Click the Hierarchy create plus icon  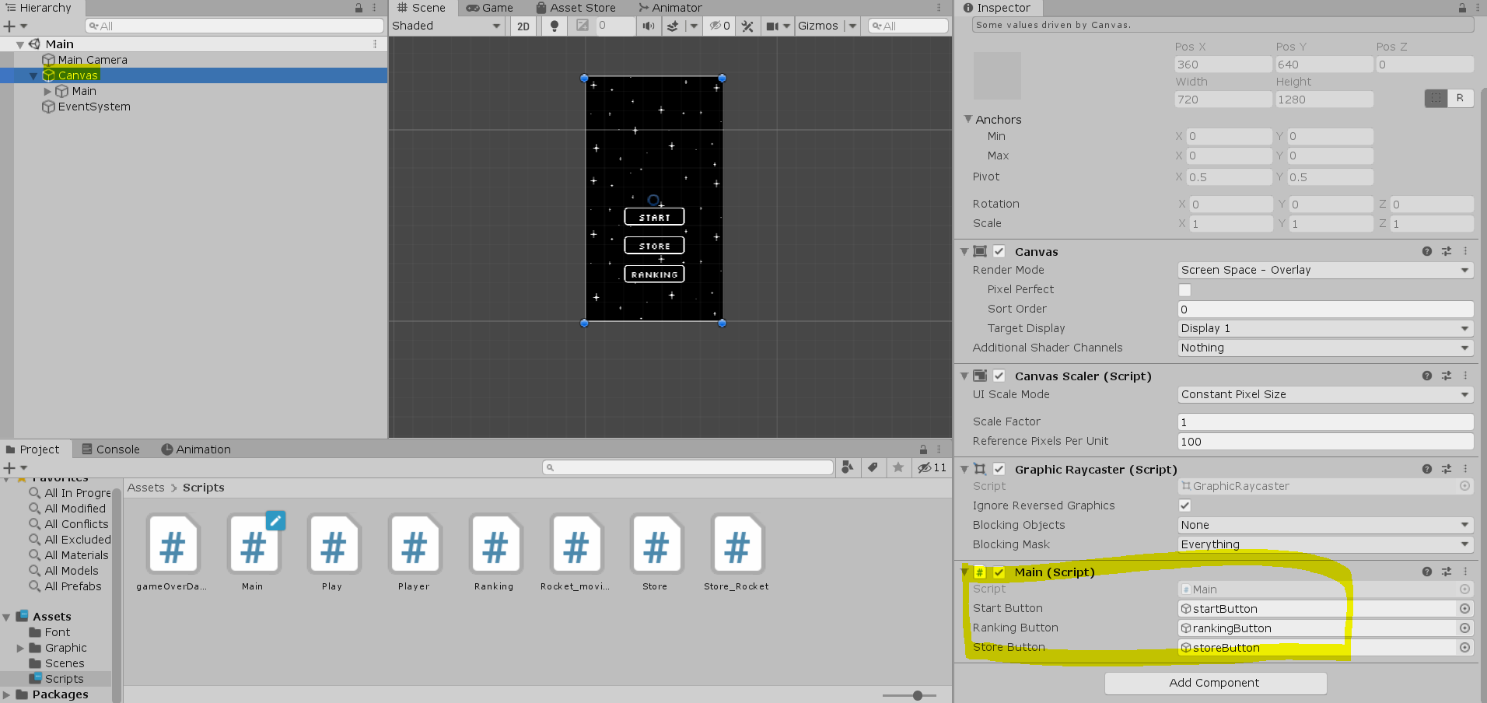tap(9, 26)
